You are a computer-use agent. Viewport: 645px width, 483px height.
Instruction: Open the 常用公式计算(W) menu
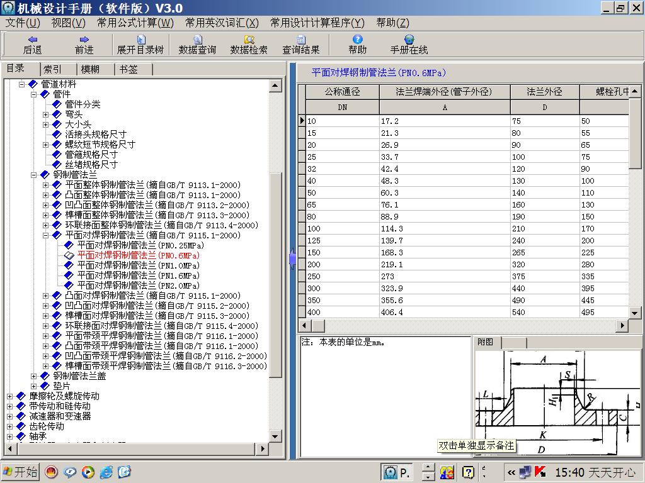click(135, 23)
